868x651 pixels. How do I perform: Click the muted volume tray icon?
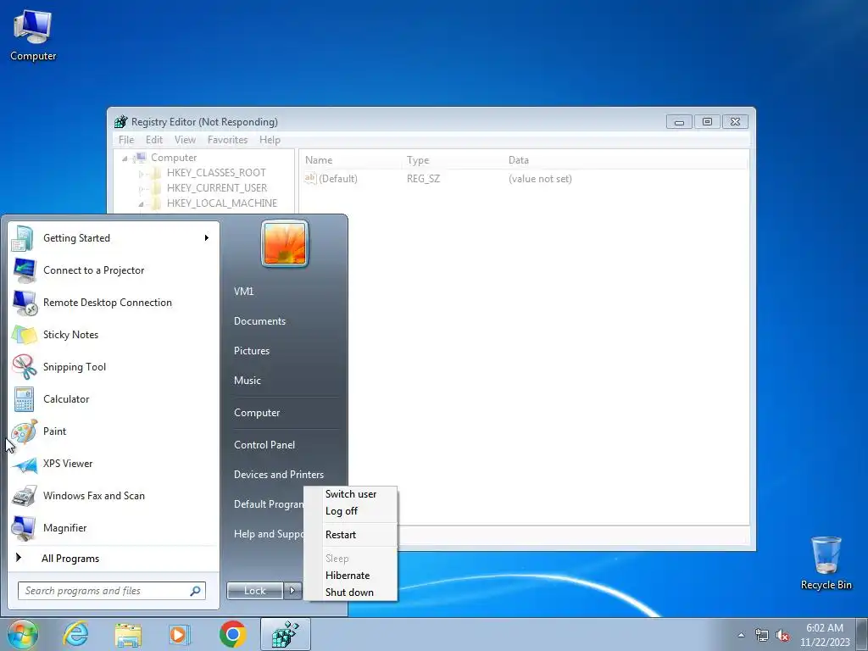click(782, 635)
